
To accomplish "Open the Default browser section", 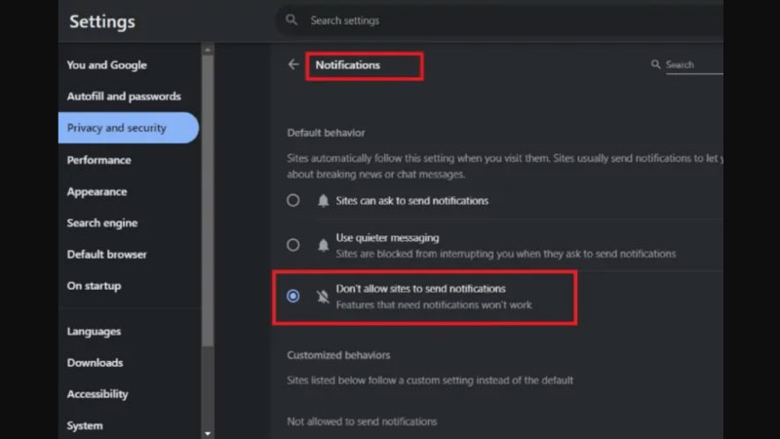I will 106,255.
